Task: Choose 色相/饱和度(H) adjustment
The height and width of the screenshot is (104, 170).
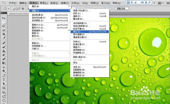Action: tap(90, 26)
